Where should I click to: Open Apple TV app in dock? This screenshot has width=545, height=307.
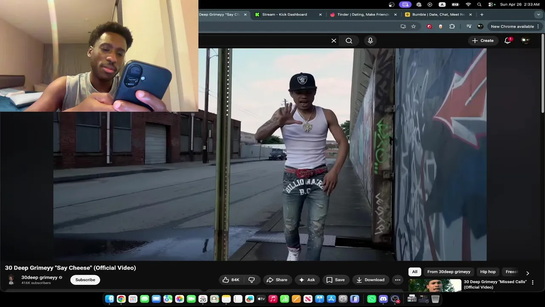(x=261, y=299)
